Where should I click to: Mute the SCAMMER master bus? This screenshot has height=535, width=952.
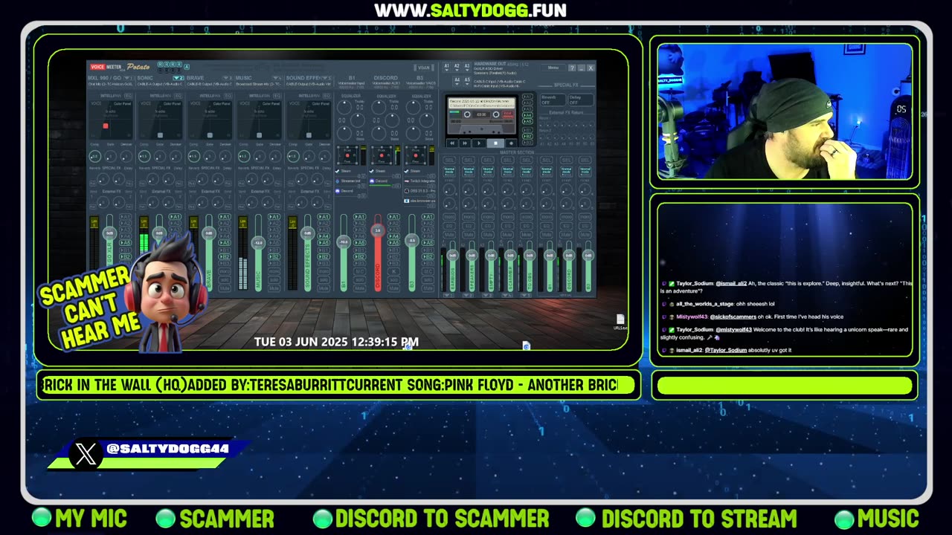tap(507, 234)
